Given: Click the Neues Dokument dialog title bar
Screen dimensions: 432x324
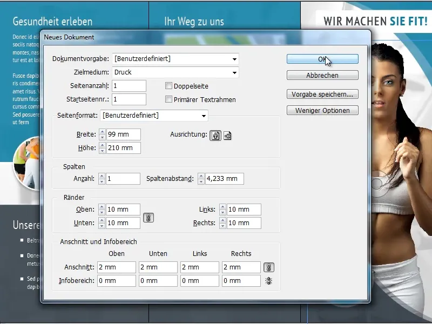Looking at the screenshot, I should (x=206, y=37).
